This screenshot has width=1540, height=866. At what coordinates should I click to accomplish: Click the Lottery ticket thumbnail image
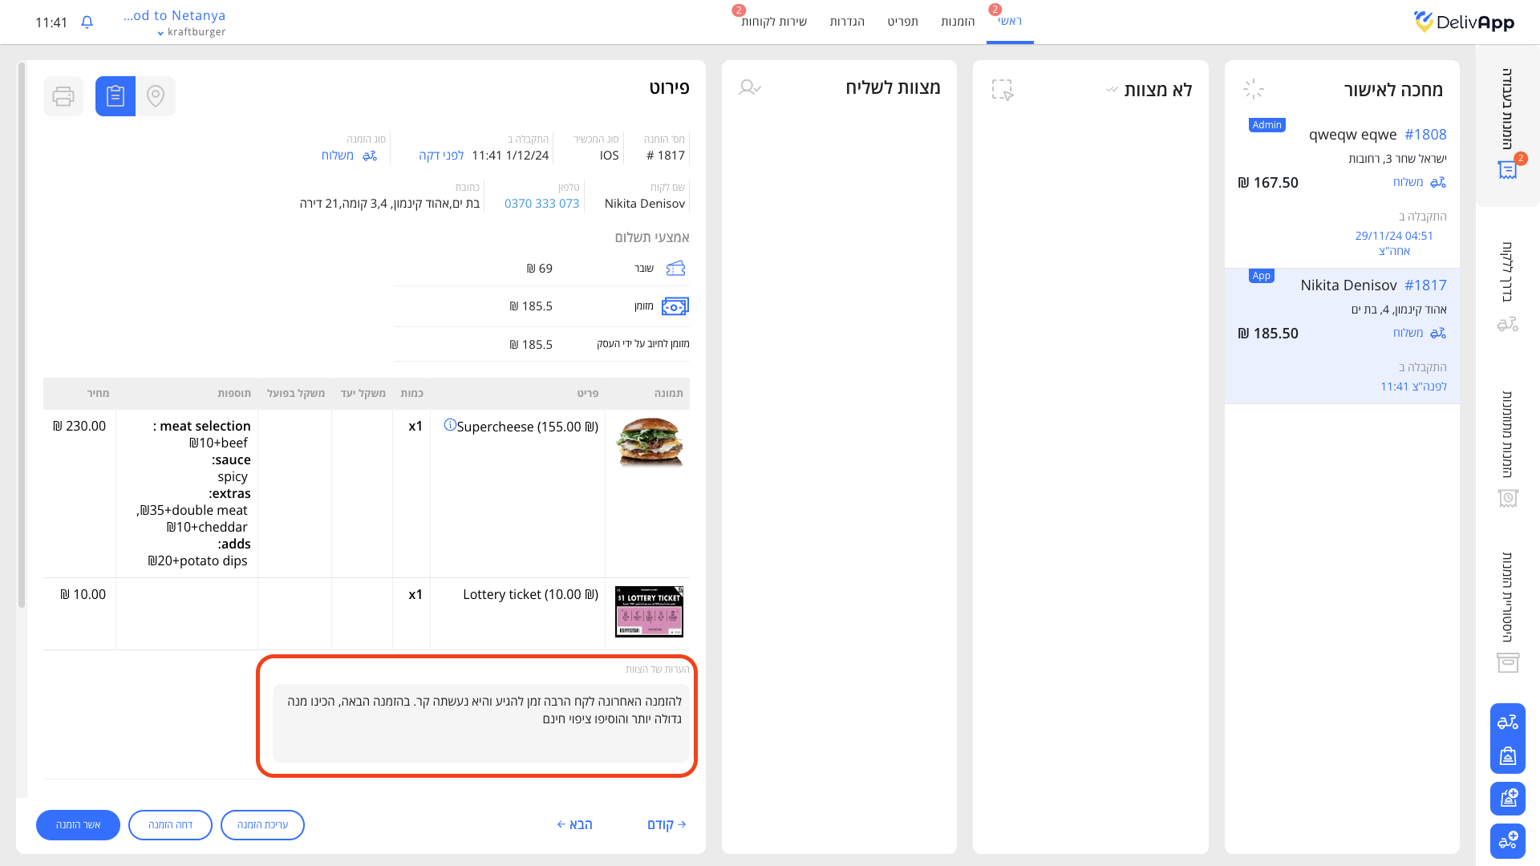point(649,612)
